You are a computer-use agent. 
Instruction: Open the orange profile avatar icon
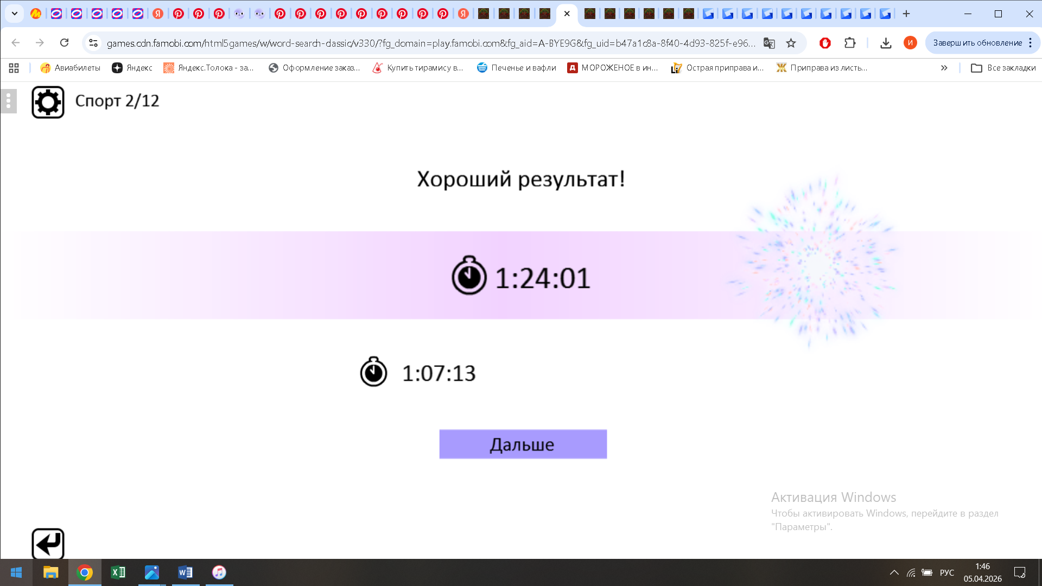[911, 43]
